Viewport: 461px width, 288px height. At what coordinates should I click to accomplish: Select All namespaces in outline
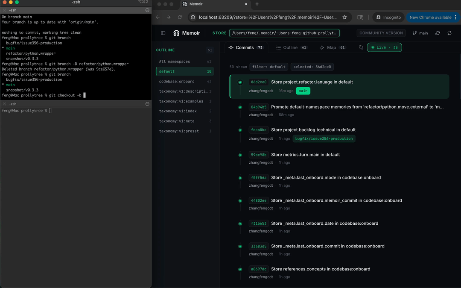[x=185, y=62]
